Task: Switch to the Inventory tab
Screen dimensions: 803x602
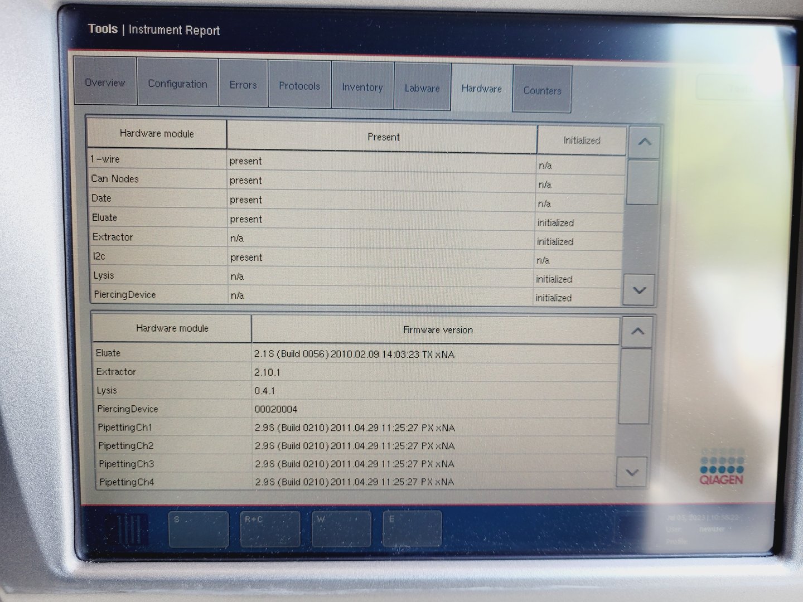Action: pos(362,87)
